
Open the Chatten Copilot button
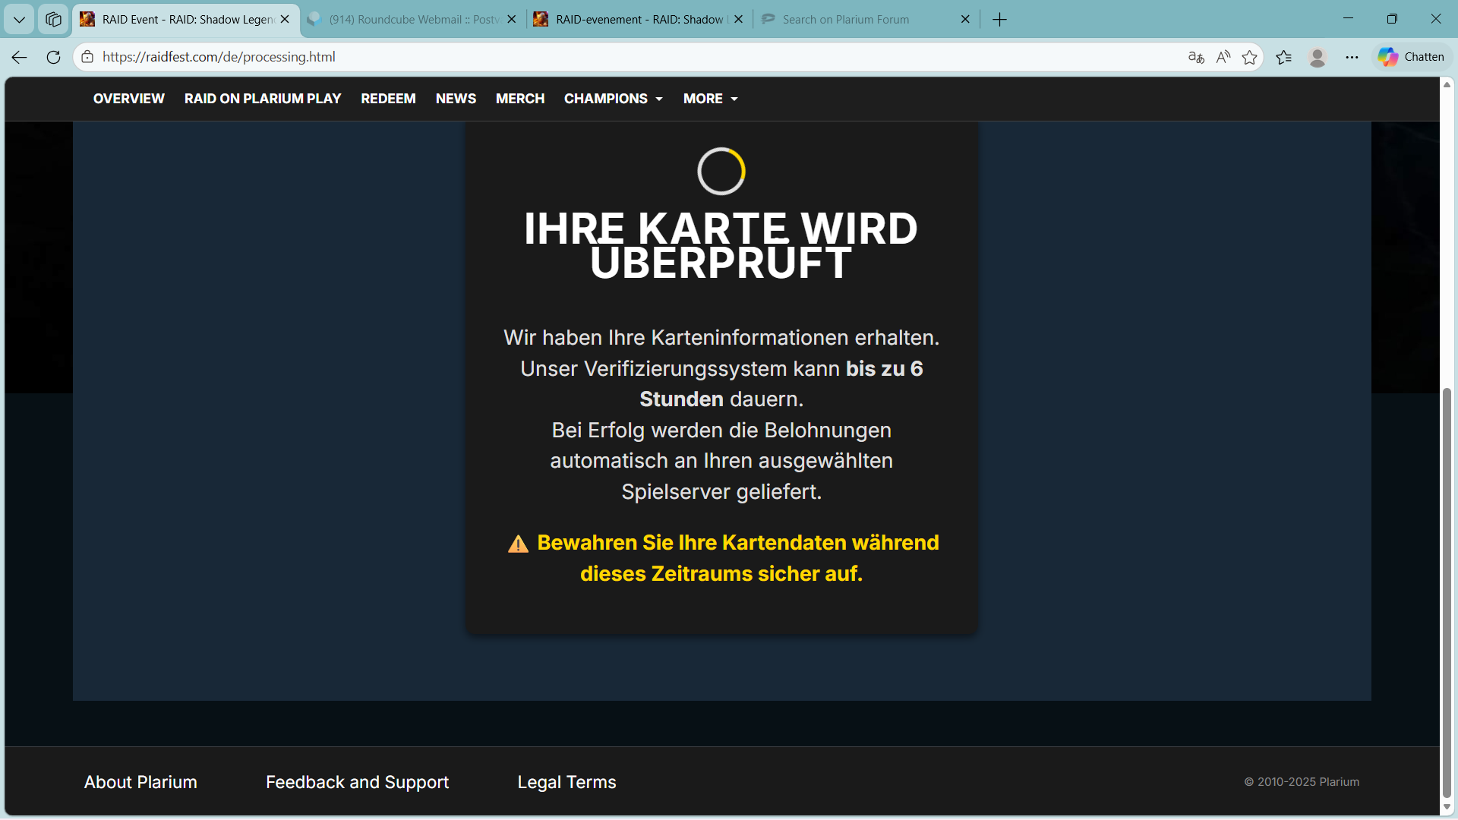[x=1412, y=57]
